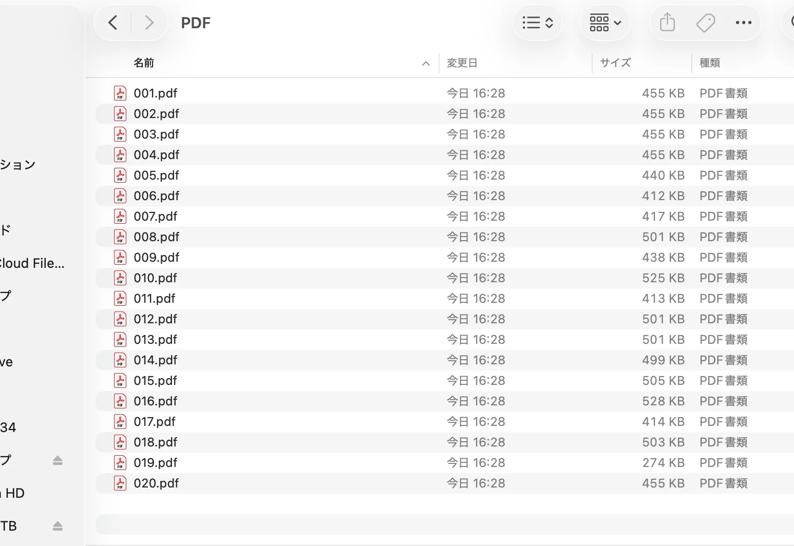794x546 pixels.
Task: Select the HD volume in sidebar
Action: coord(14,493)
